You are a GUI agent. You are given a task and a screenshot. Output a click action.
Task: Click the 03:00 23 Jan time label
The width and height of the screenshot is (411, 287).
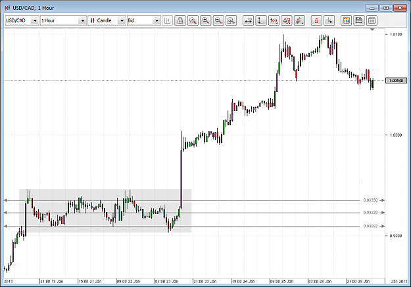167,281
